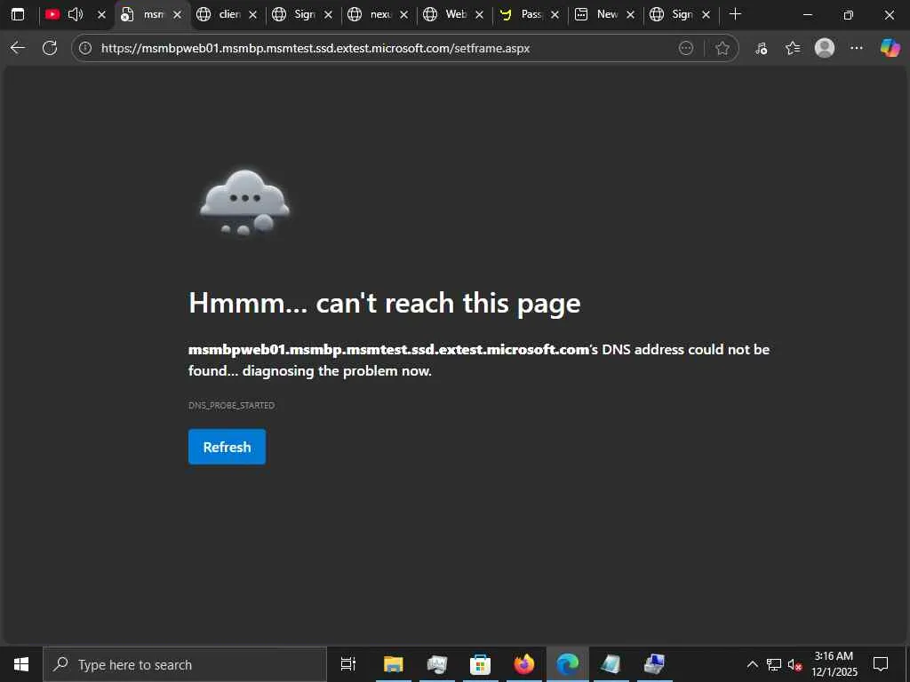
Task: Add this page to favorites
Action: [x=722, y=48]
